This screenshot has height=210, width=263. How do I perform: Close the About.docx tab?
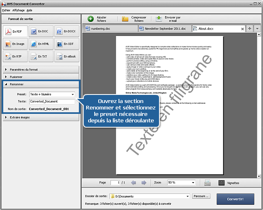point(242,29)
